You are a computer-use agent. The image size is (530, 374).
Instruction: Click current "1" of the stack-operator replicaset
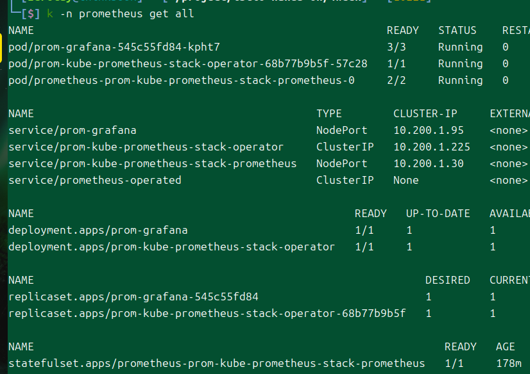click(493, 313)
